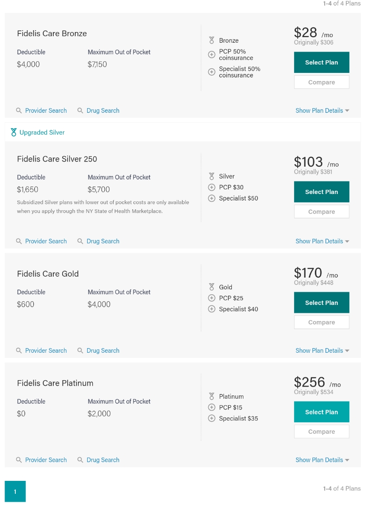The height and width of the screenshot is (505, 371).
Task: Show Plan Details for the Platinum plan
Action: [x=322, y=460]
